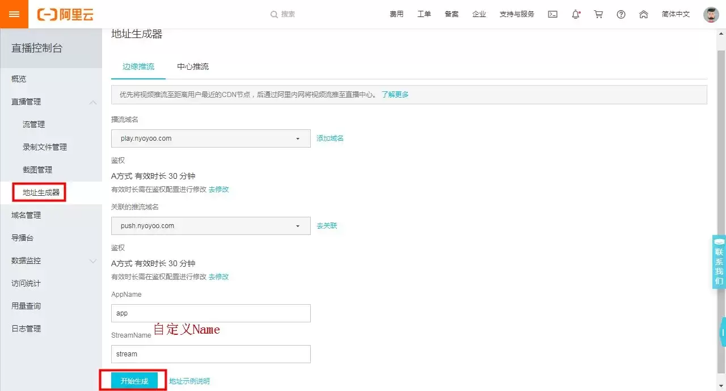726x391 pixels.
Task: Check the notification bell
Action: pos(576,14)
